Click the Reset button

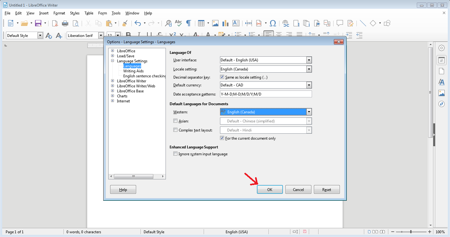[327, 189]
